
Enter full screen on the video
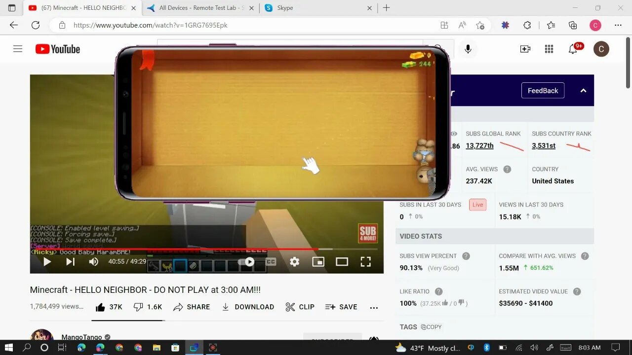tap(365, 262)
